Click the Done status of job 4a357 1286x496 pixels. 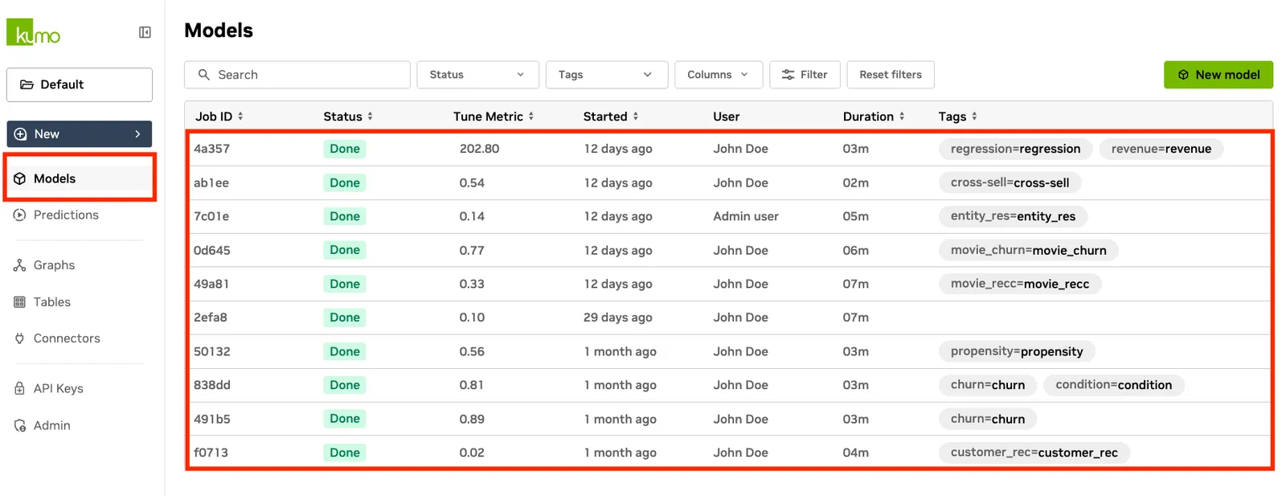tap(345, 149)
